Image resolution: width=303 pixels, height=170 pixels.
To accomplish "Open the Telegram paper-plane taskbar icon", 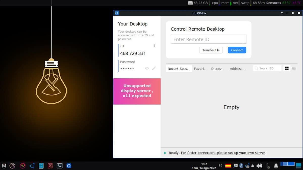I will tap(32, 166).
